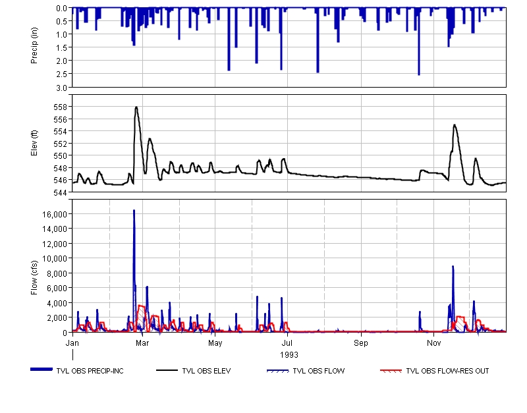Click the '2.5' precipitation tick label
The width and height of the screenshot is (527, 413).
(x=61, y=74)
